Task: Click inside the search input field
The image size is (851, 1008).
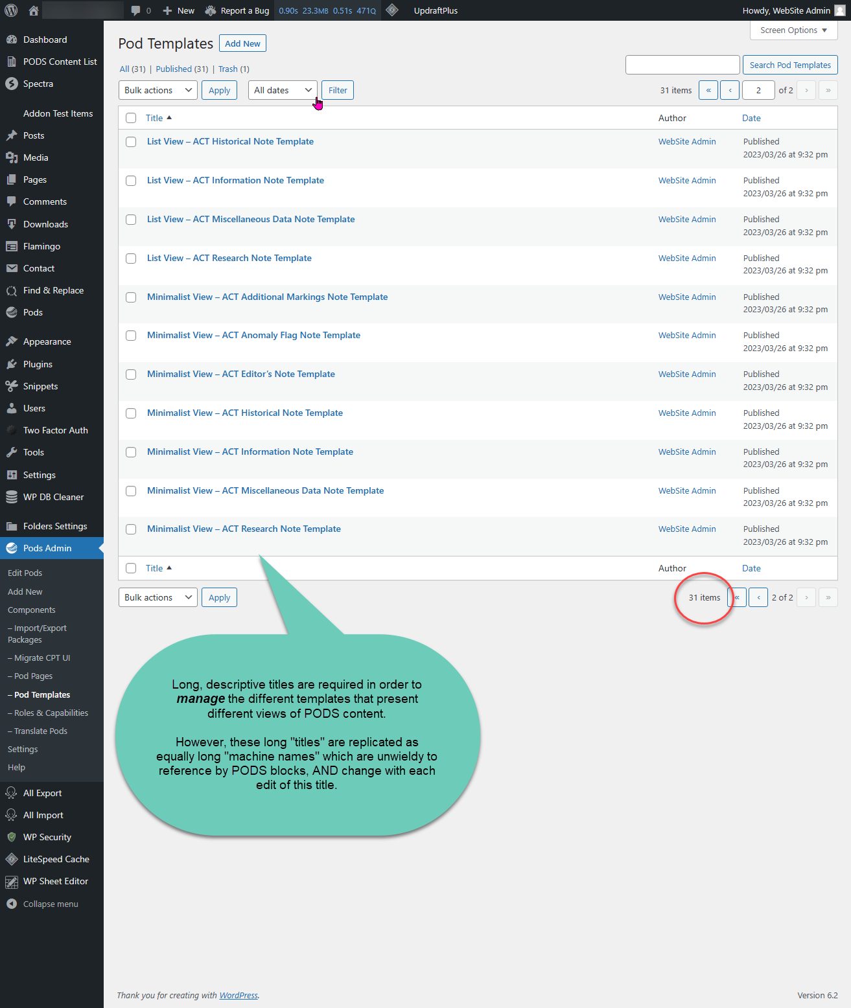Action: coord(682,65)
